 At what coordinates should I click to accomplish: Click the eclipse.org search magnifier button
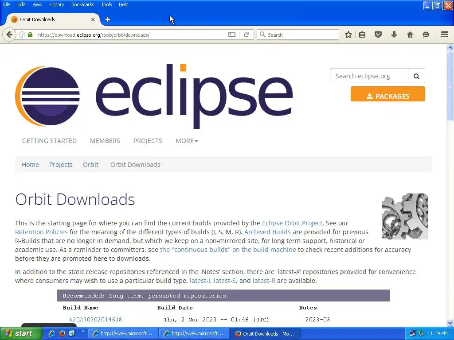(x=416, y=76)
